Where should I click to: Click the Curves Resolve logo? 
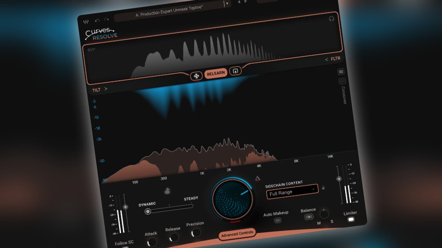[101, 34]
